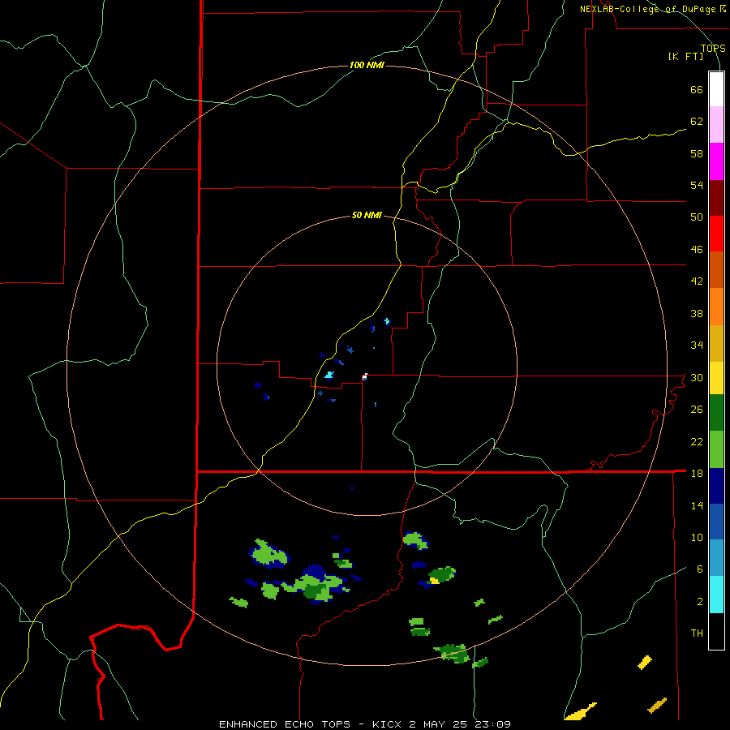Screen dimensions: 730x730
Task: Select the dark red (maroon) legend swatch
Action: coord(716,198)
